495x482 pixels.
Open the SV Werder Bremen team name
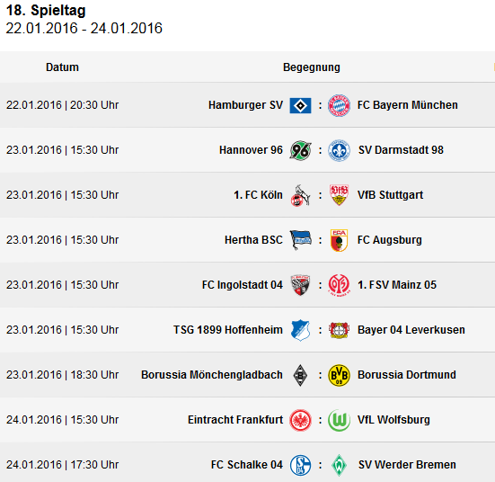[x=407, y=465]
